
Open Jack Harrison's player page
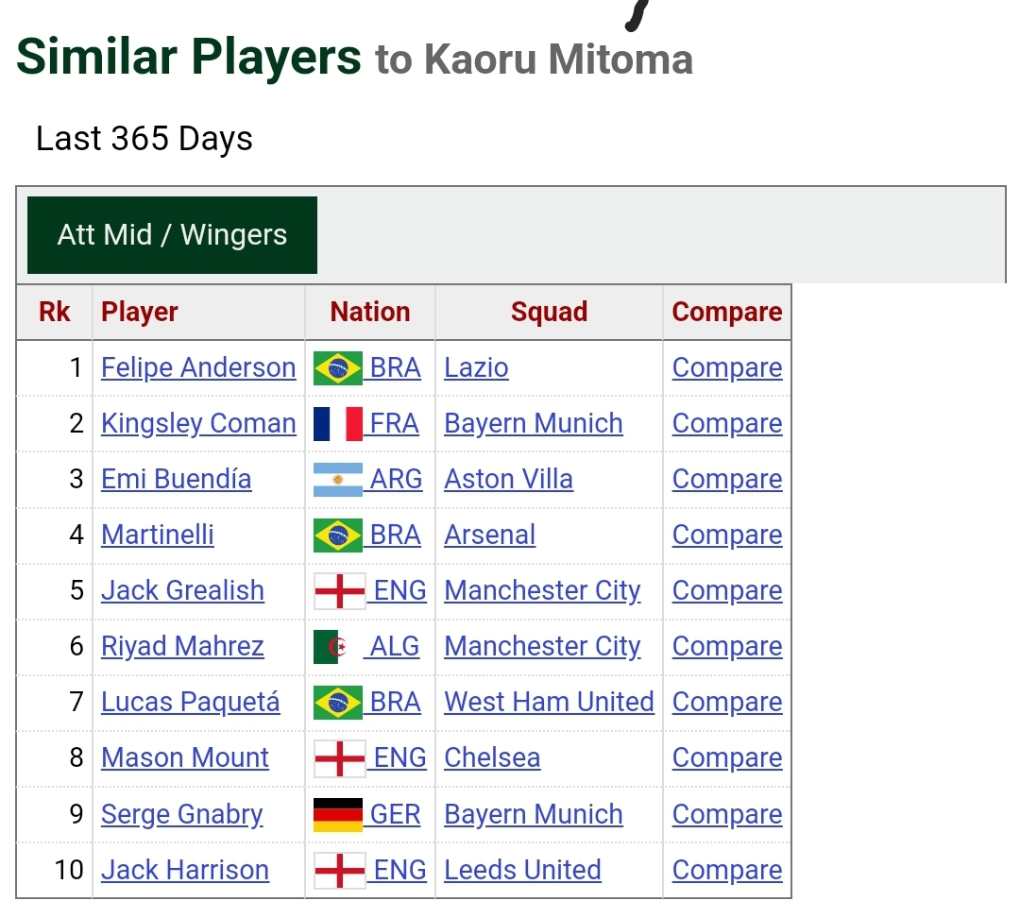click(x=185, y=871)
